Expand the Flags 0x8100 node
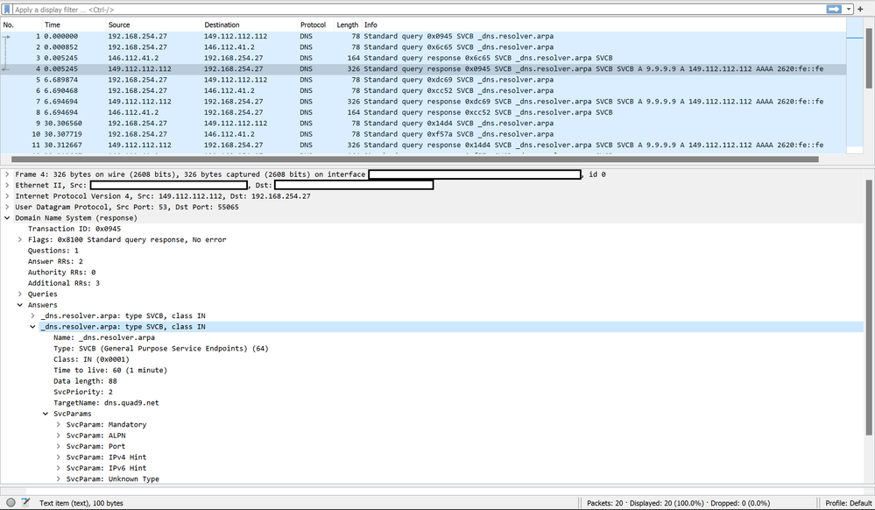 coord(20,239)
